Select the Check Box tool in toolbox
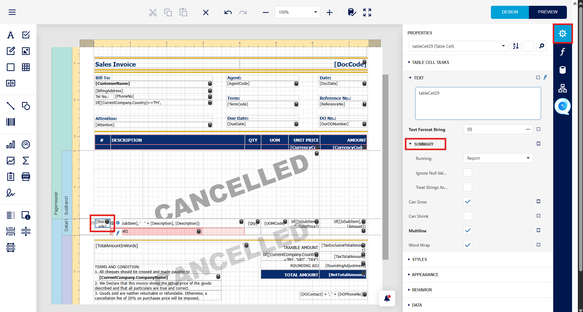This screenshot has height=312, width=583. point(26,35)
